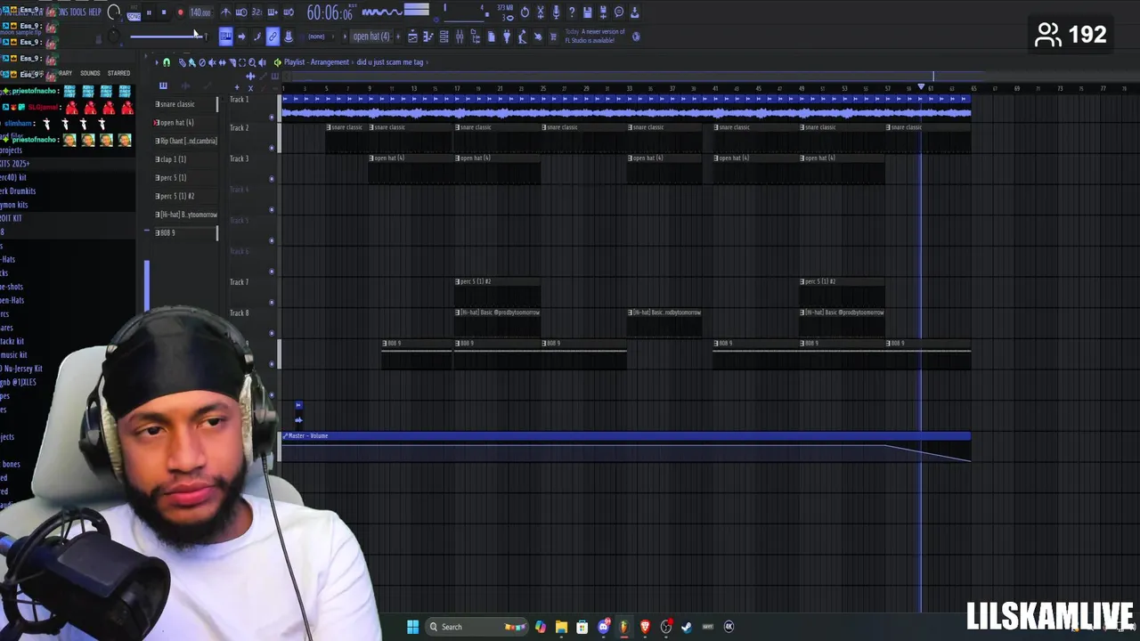The image size is (1140, 641).
Task: Switch to the SOUNDS browser tab
Action: (x=90, y=73)
